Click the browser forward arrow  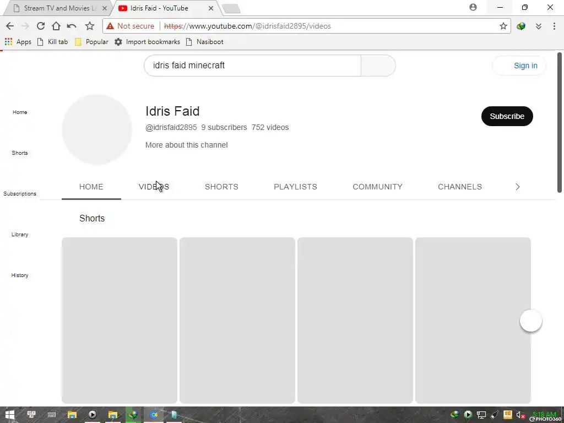point(25,26)
